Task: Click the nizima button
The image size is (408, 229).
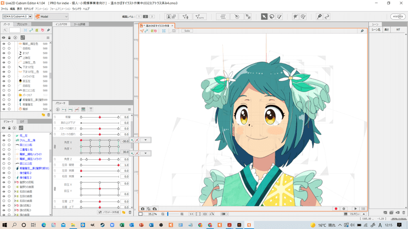Action: [x=398, y=16]
